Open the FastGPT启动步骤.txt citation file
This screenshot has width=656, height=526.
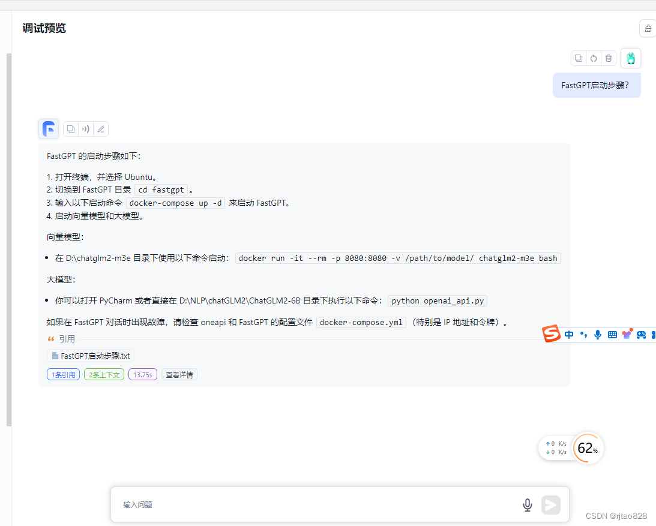pyautogui.click(x=90, y=355)
